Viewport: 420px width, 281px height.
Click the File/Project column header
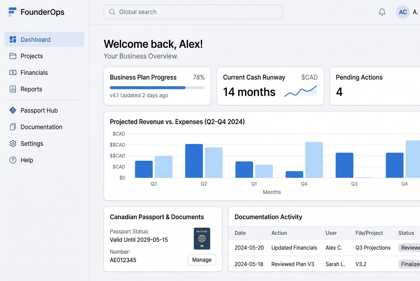click(x=369, y=233)
